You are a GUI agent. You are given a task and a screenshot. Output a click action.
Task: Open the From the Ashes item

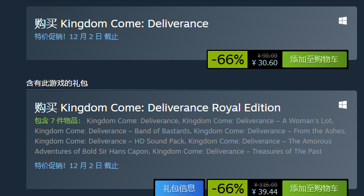(x=270, y=131)
